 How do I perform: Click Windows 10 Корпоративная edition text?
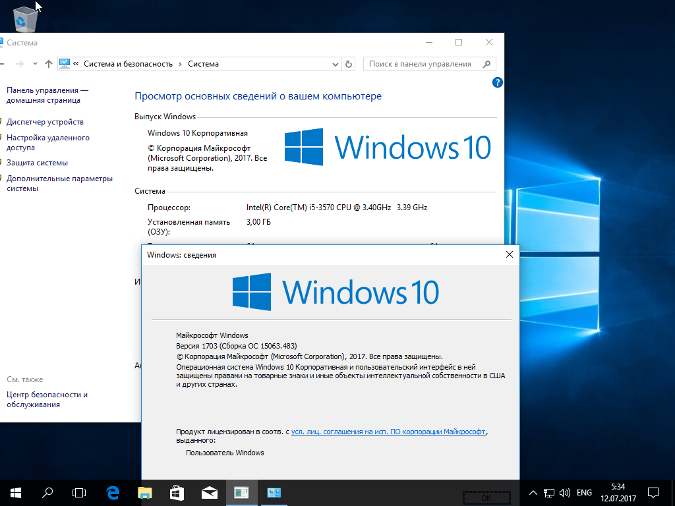click(x=198, y=133)
